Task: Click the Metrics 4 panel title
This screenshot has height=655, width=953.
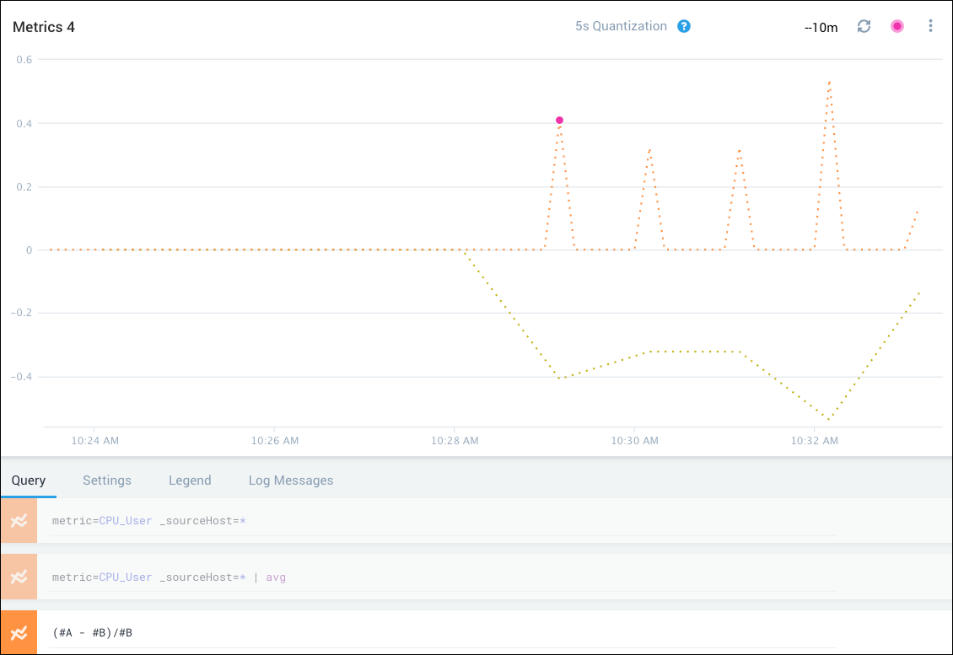Action: [44, 27]
